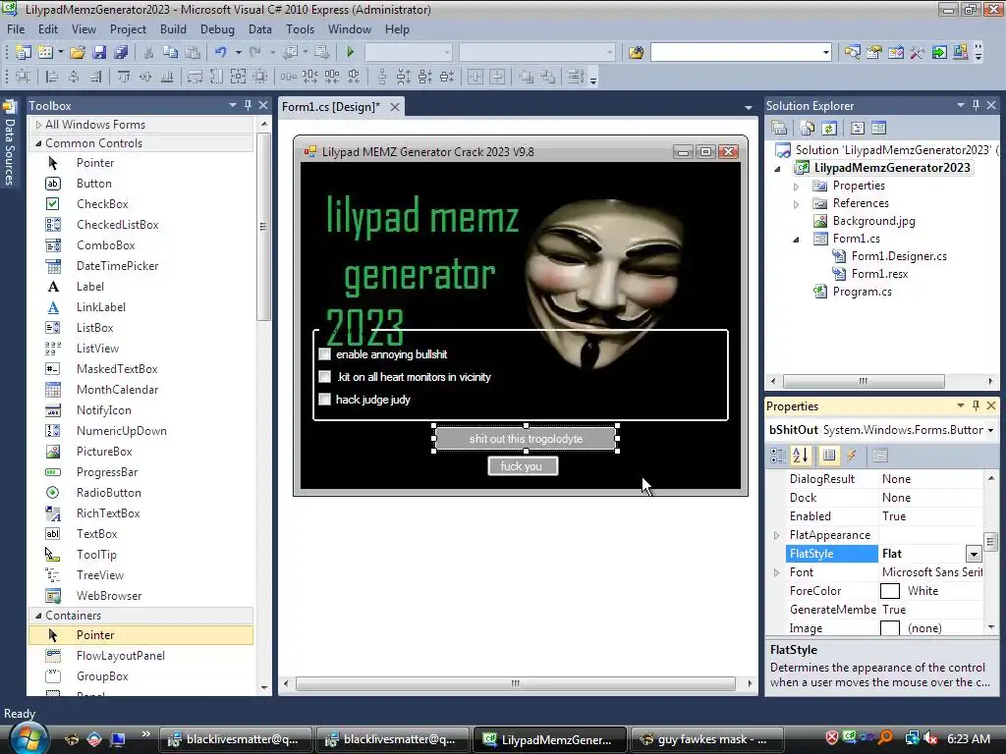Open the Data Sources side tab

pyautogui.click(x=9, y=142)
